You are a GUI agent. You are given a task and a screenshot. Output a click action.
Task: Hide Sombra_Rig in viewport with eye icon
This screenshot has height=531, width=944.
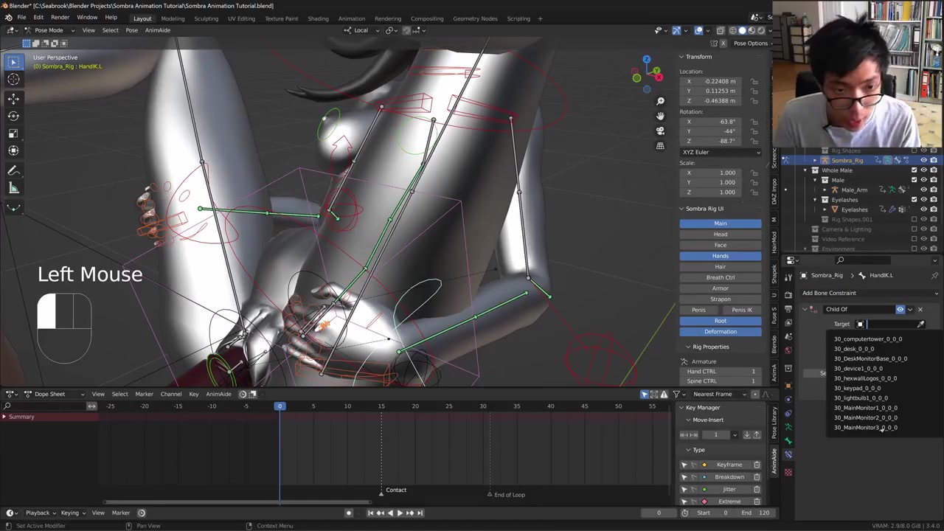[x=923, y=160]
